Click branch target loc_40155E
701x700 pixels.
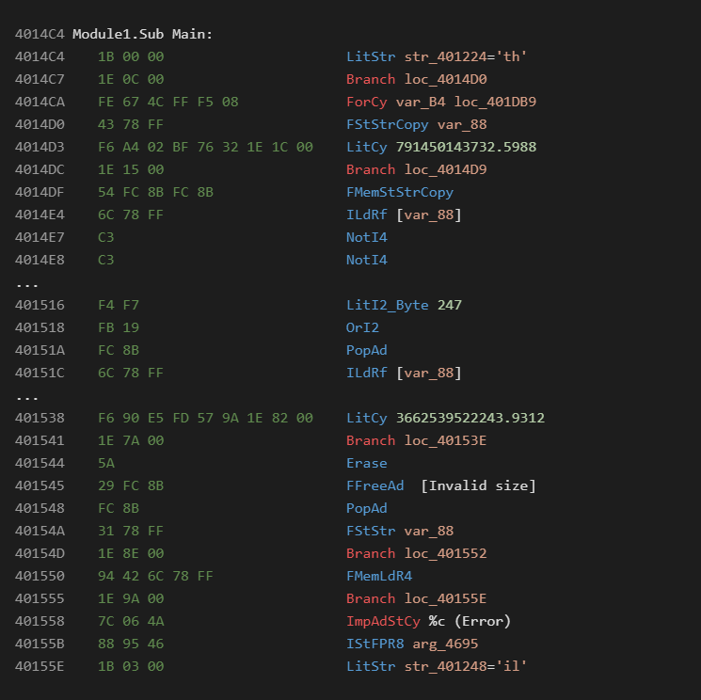click(x=448, y=598)
